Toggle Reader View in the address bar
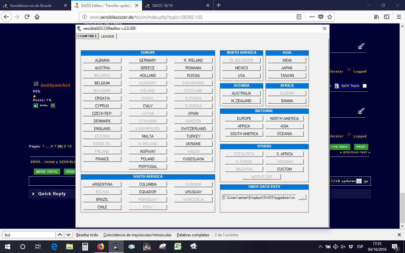 click(x=299, y=17)
